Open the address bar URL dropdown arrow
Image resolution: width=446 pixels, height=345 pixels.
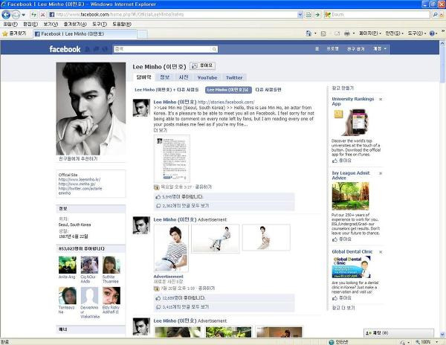[x=300, y=15]
